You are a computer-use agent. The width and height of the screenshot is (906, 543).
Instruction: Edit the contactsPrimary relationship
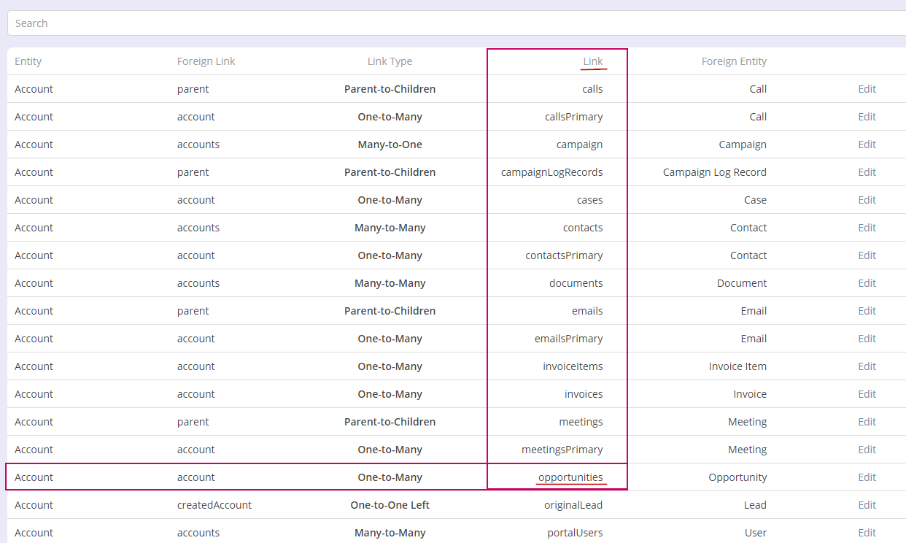(x=867, y=255)
